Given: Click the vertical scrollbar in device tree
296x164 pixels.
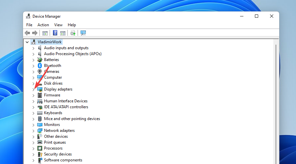Looking at the screenshot, I should click(276, 104).
